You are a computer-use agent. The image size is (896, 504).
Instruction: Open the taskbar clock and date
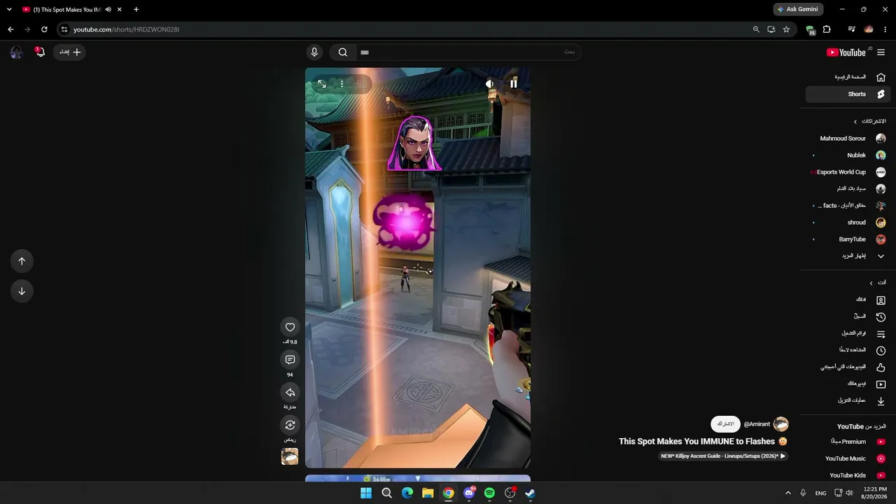(875, 493)
